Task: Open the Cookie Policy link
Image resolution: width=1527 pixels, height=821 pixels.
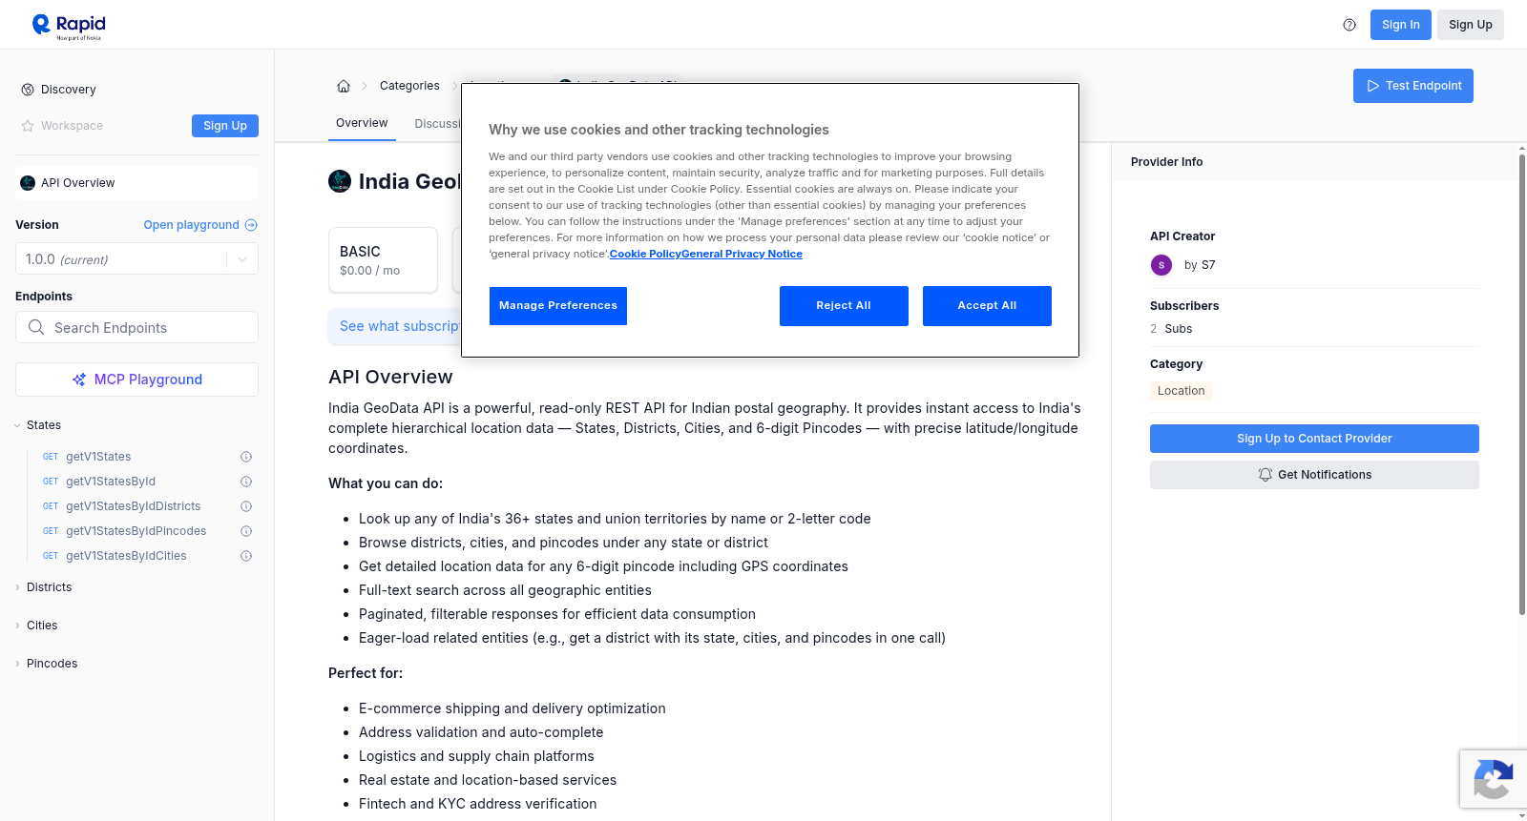Action: [645, 255]
